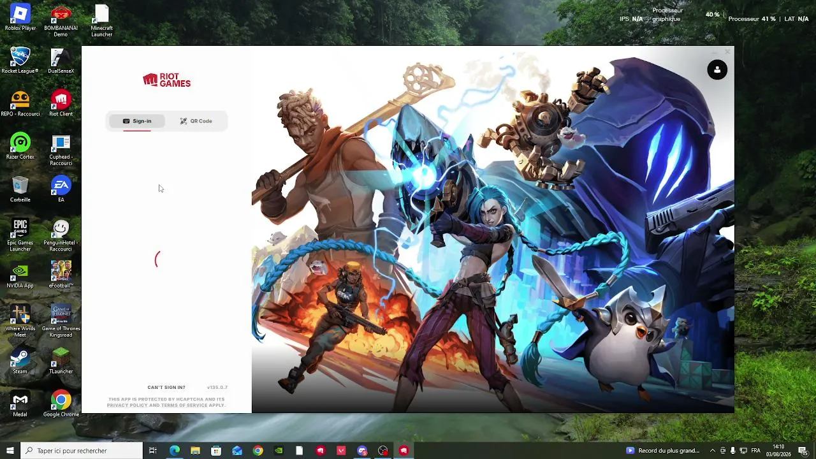Select the EA desktop icon
This screenshot has width=816, height=459.
[61, 189]
